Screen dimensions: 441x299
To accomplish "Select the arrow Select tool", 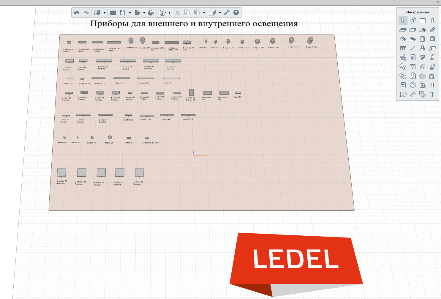I will coord(403,21).
